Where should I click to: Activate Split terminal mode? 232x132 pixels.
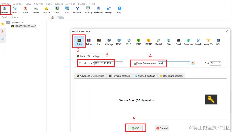pyautogui.click(x=67, y=10)
